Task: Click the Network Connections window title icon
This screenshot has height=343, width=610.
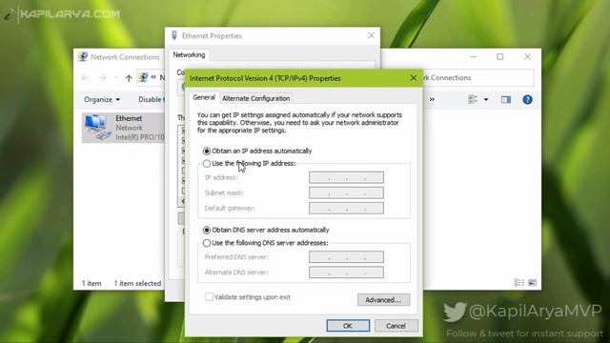Action: coord(83,57)
